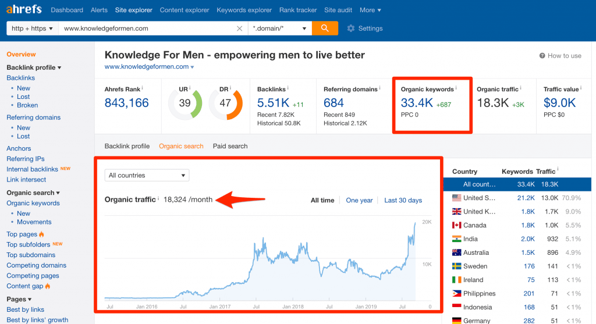Click the info icon beside DR

pyautogui.click(x=230, y=88)
